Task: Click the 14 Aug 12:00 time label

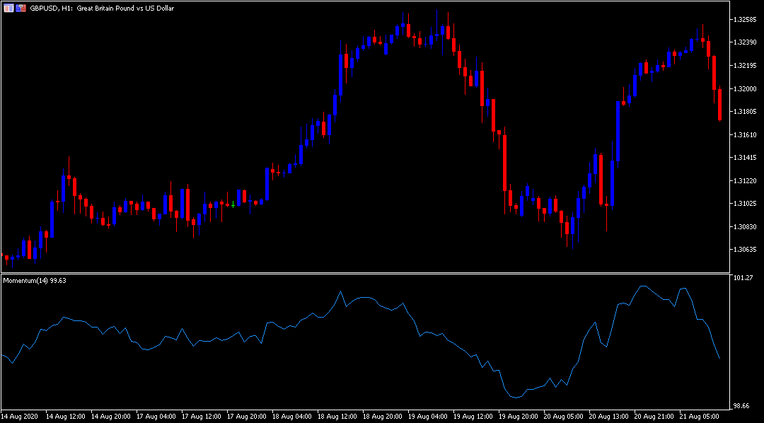Action: pos(65,417)
